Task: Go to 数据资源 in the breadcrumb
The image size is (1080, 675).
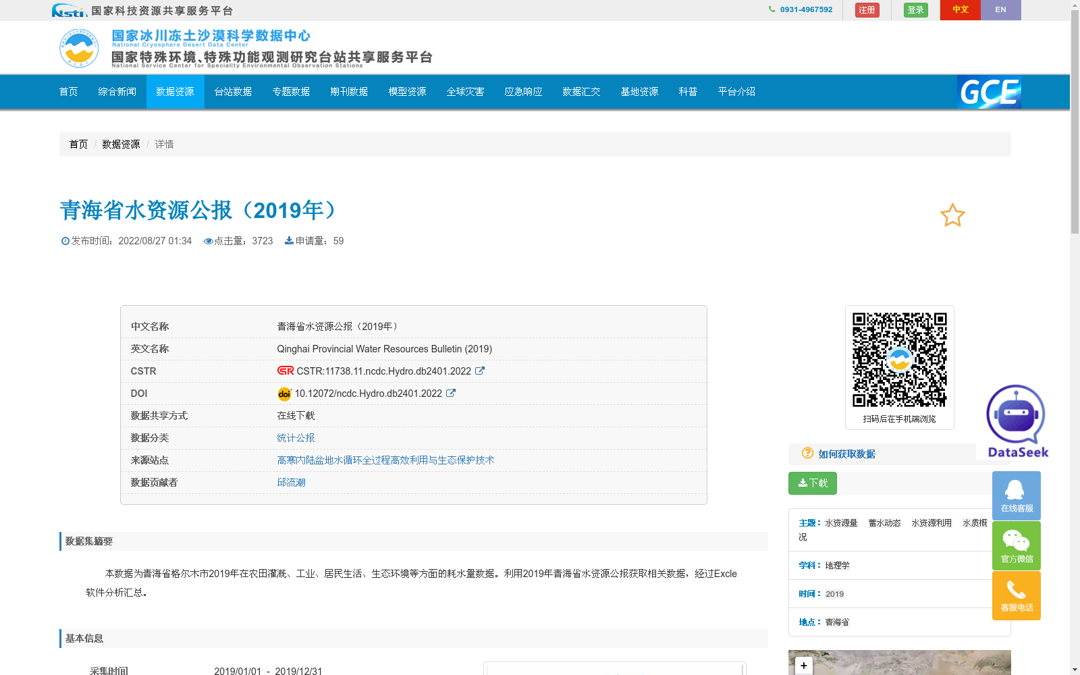Action: pos(121,144)
